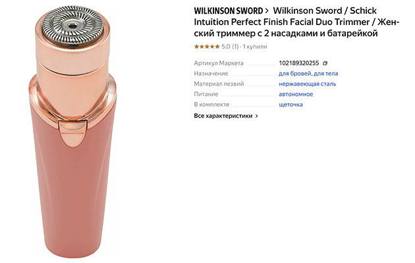Open the pink trimmer product image
Screen dimensions: 415x263
point(72,132)
